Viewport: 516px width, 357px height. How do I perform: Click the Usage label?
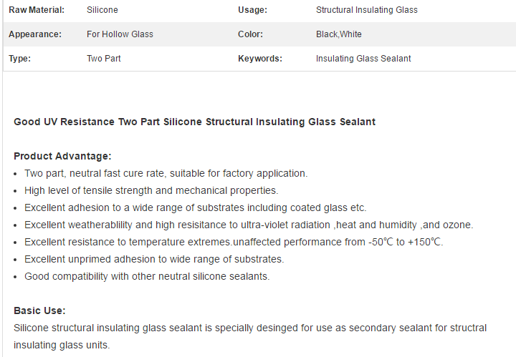pyautogui.click(x=252, y=10)
